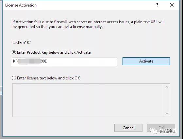
Task: Click the license text box scrollbar track
Action: [x=167, y=100]
